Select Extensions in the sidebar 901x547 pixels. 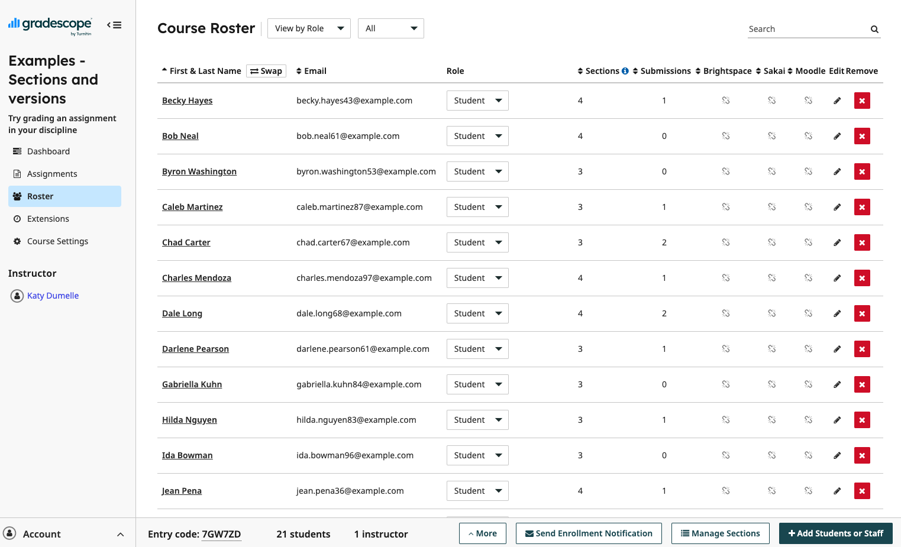49,218
